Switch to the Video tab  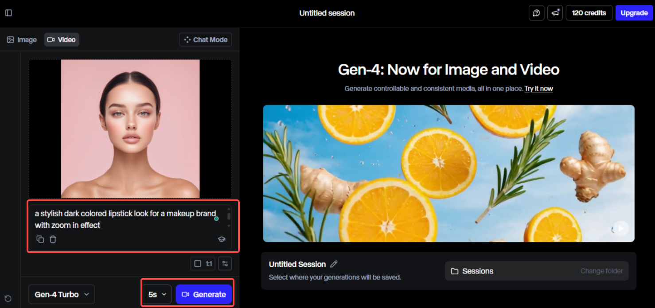click(x=61, y=39)
